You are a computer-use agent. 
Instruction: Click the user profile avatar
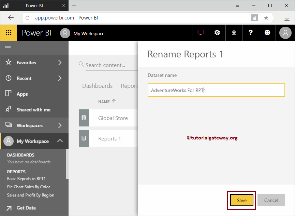285,33
